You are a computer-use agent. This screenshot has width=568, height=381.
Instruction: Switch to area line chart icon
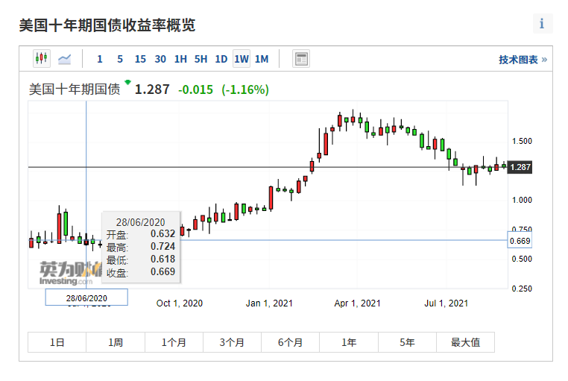pos(65,59)
